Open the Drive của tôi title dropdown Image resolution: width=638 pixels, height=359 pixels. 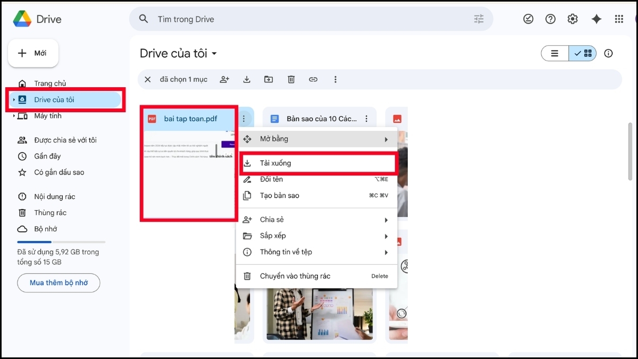[x=214, y=54]
